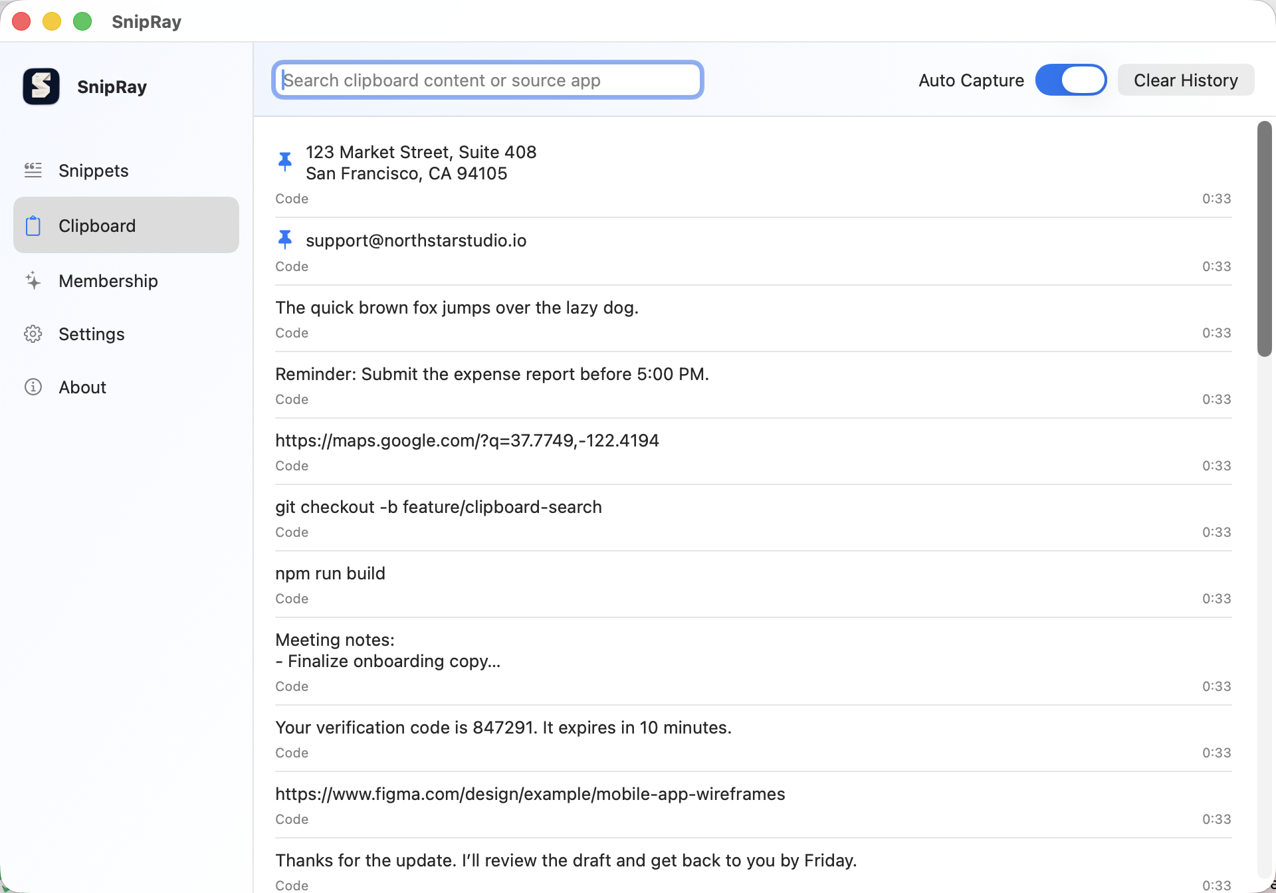
Task: Click the Clear History button
Action: (x=1186, y=80)
